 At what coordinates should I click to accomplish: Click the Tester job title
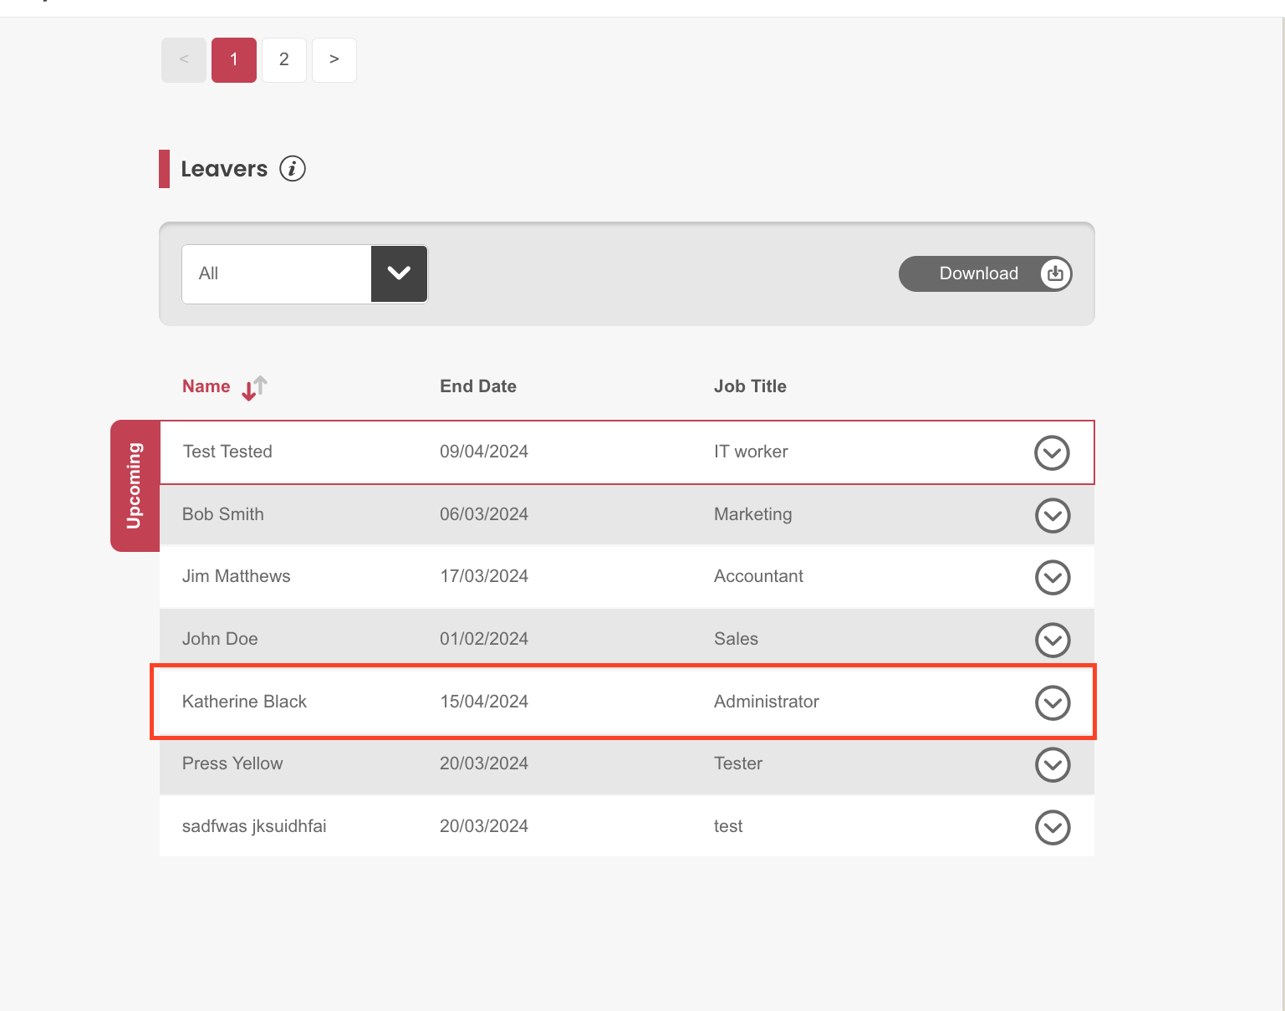click(738, 763)
